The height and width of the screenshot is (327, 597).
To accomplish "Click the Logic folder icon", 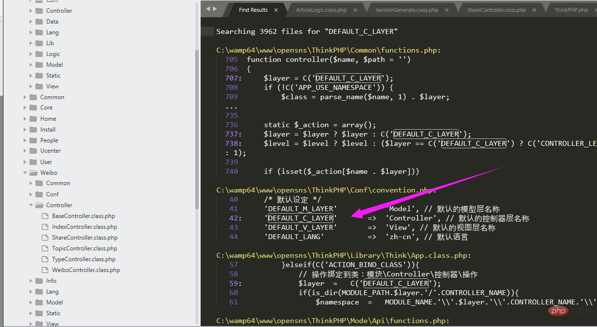I will [x=39, y=54].
